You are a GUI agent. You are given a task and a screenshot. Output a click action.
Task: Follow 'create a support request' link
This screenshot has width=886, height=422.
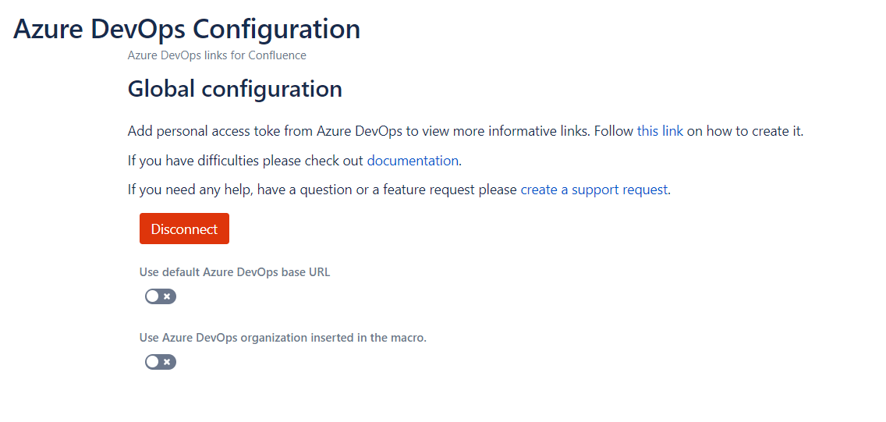tap(594, 190)
